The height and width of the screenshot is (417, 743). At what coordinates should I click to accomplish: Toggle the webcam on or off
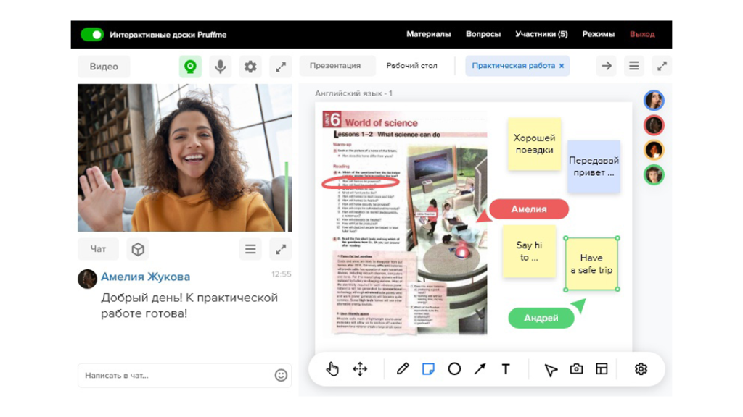coord(190,67)
